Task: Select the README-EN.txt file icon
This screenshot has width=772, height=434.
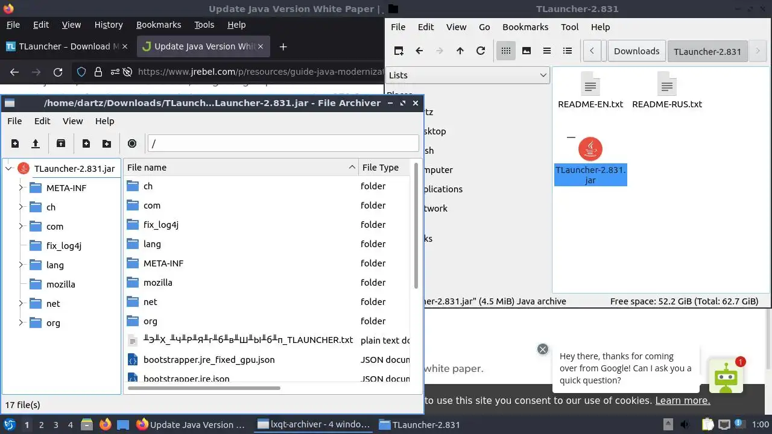Action: pyautogui.click(x=590, y=84)
